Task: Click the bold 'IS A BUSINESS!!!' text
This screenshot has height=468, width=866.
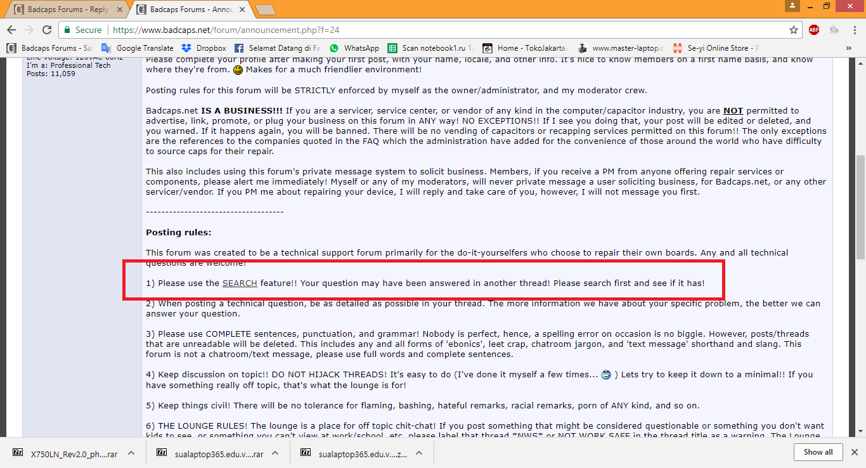Action: [242, 111]
